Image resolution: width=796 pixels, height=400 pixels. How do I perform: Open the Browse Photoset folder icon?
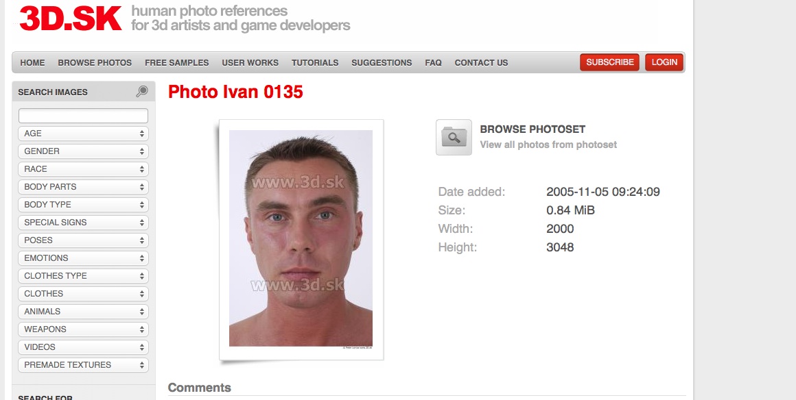tap(454, 138)
